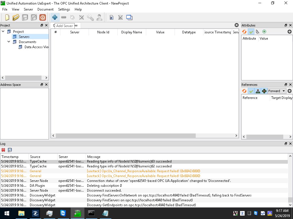Click the Message column header in Log
This screenshot has height=219, width=293.
tap(187, 157)
